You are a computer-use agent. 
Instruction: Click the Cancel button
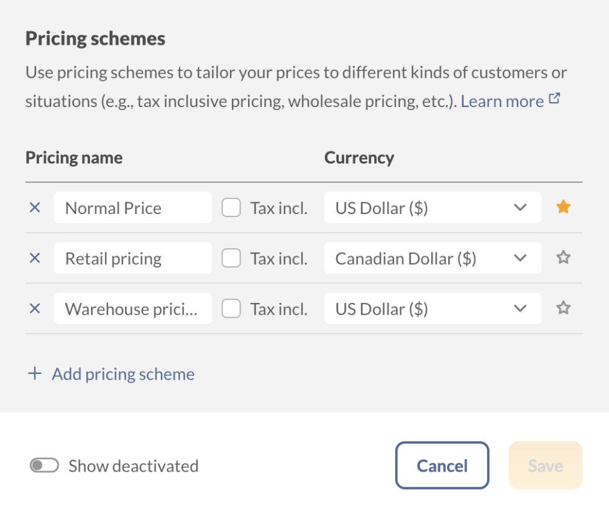(442, 465)
